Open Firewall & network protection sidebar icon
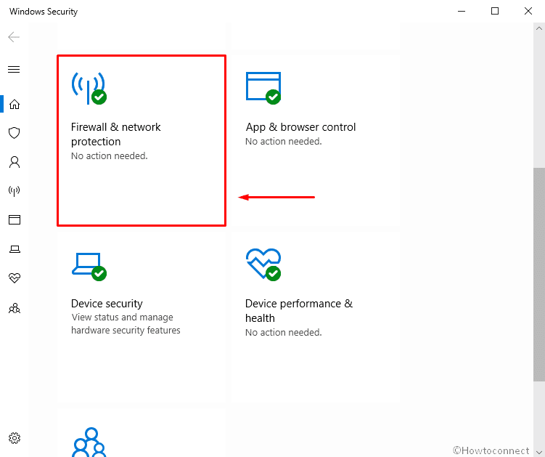 [x=15, y=191]
